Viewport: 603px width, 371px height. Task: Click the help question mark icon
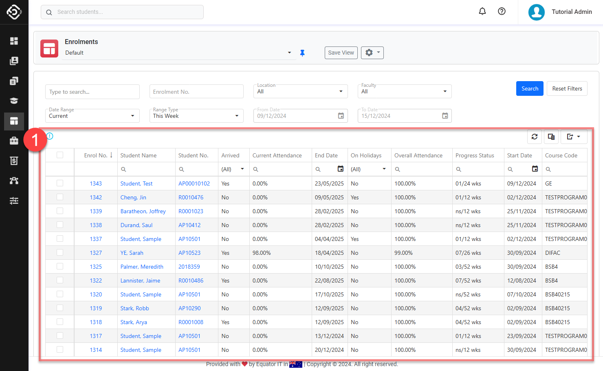coord(502,11)
